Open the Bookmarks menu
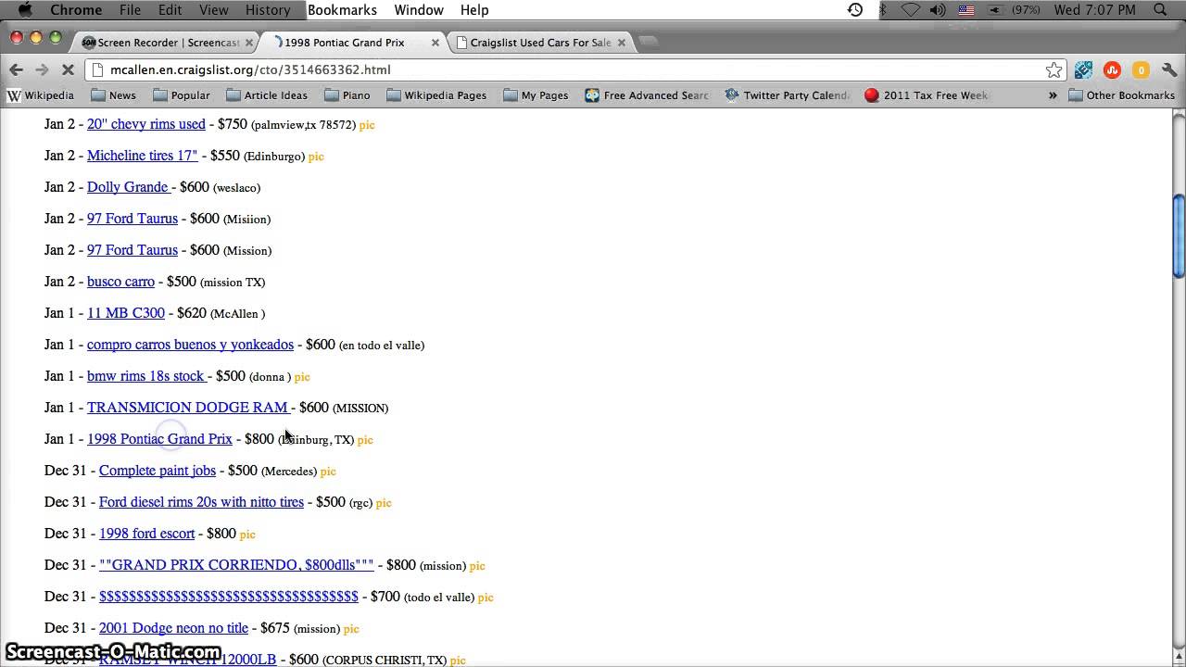 (x=342, y=10)
